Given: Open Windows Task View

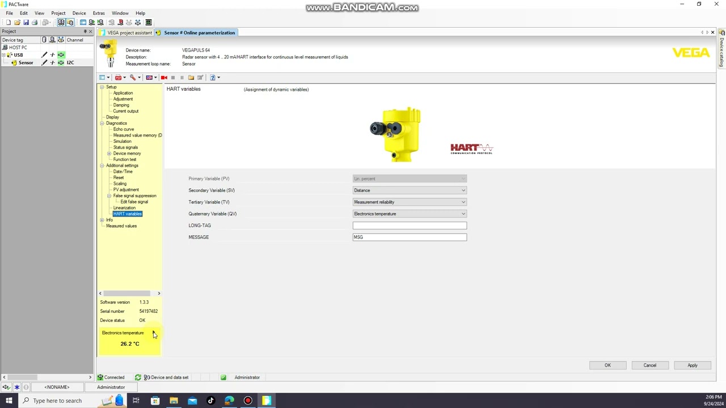Looking at the screenshot, I should pyautogui.click(x=136, y=401).
